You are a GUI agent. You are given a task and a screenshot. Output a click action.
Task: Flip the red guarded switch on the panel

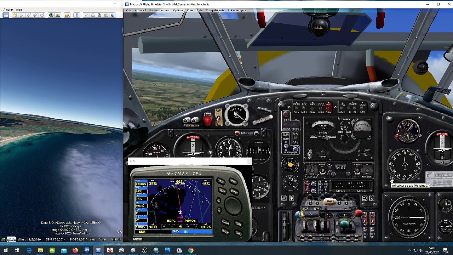(x=208, y=119)
